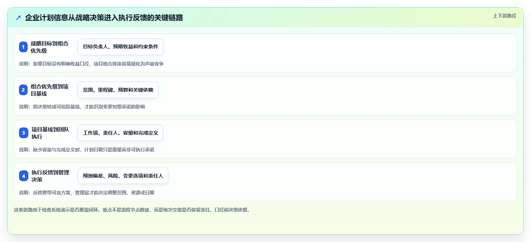Click the 上下游路径 label
The image size is (531, 242).
pos(504,16)
